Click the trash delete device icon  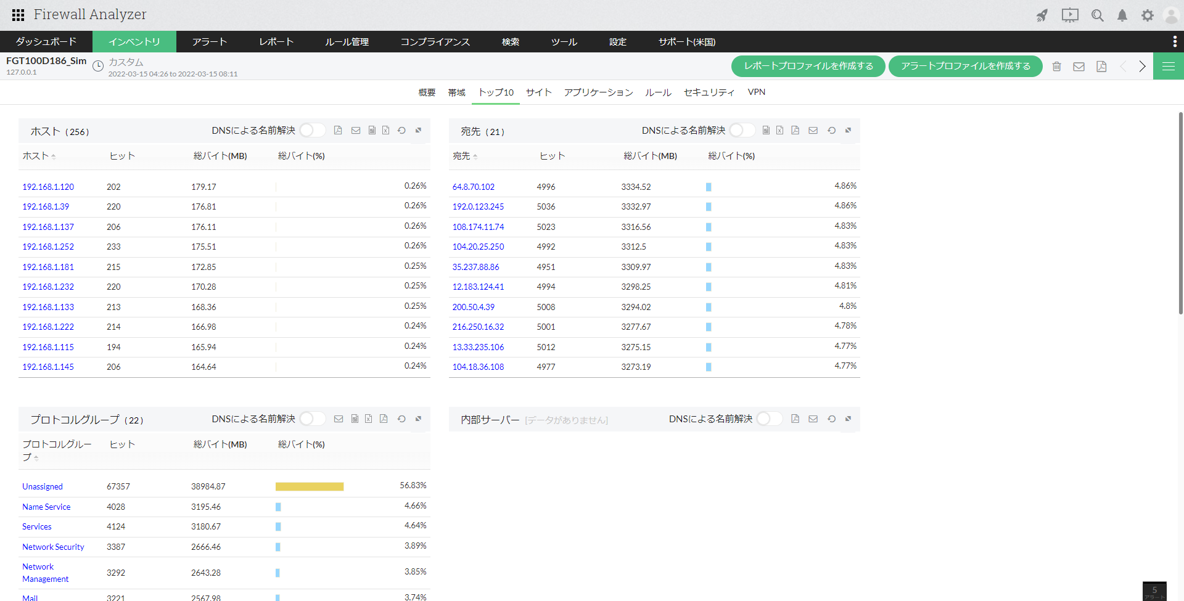1056,67
